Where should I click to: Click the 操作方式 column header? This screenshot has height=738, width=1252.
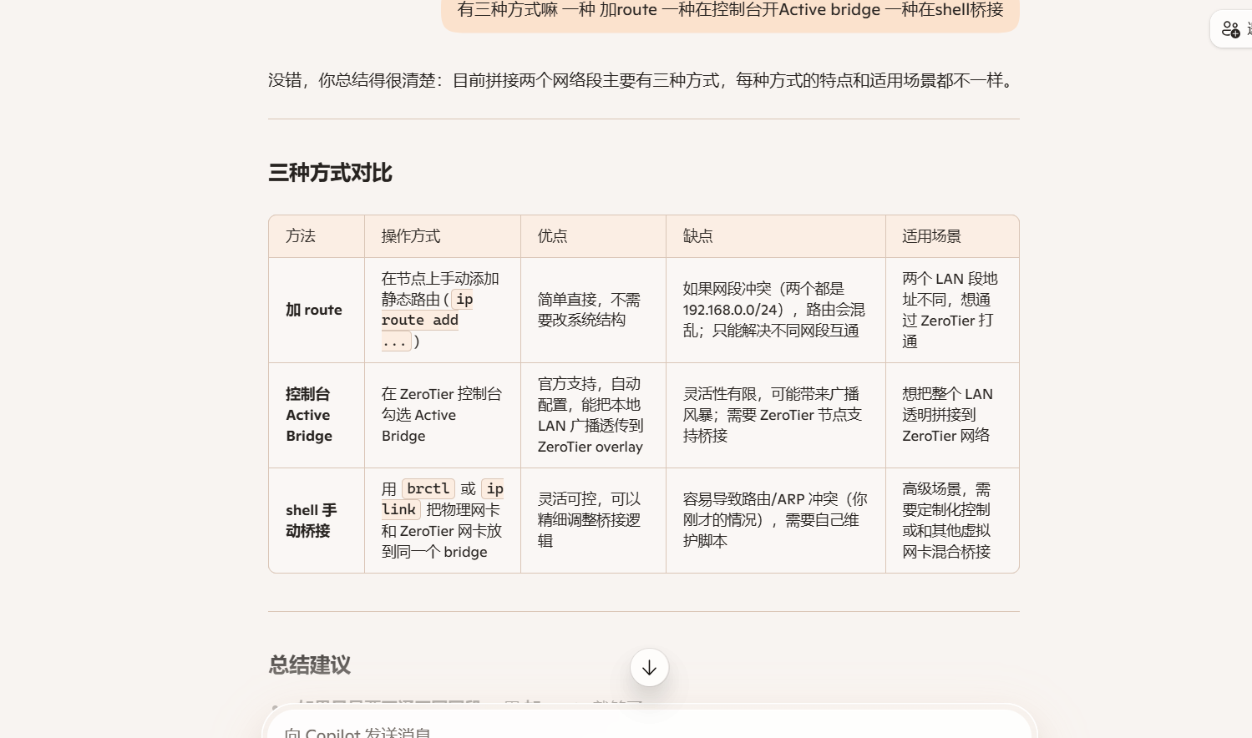(x=411, y=236)
